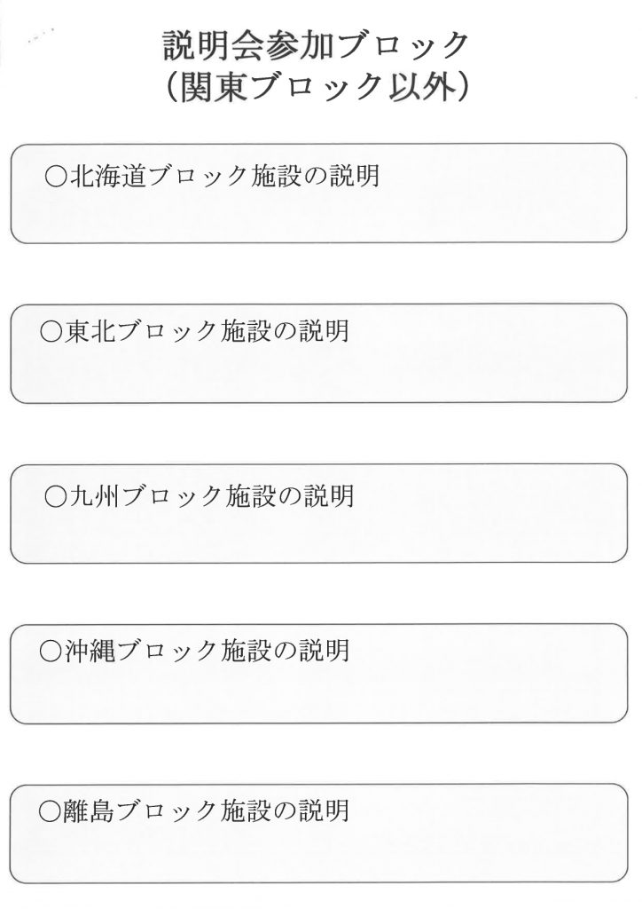Click the blank area below the 北海道 label

pos(318,215)
